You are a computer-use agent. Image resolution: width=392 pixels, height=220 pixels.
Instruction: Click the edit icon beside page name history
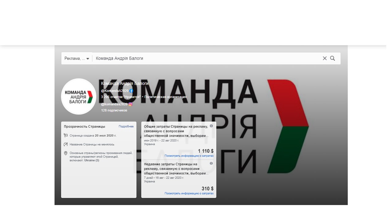pyautogui.click(x=66, y=144)
